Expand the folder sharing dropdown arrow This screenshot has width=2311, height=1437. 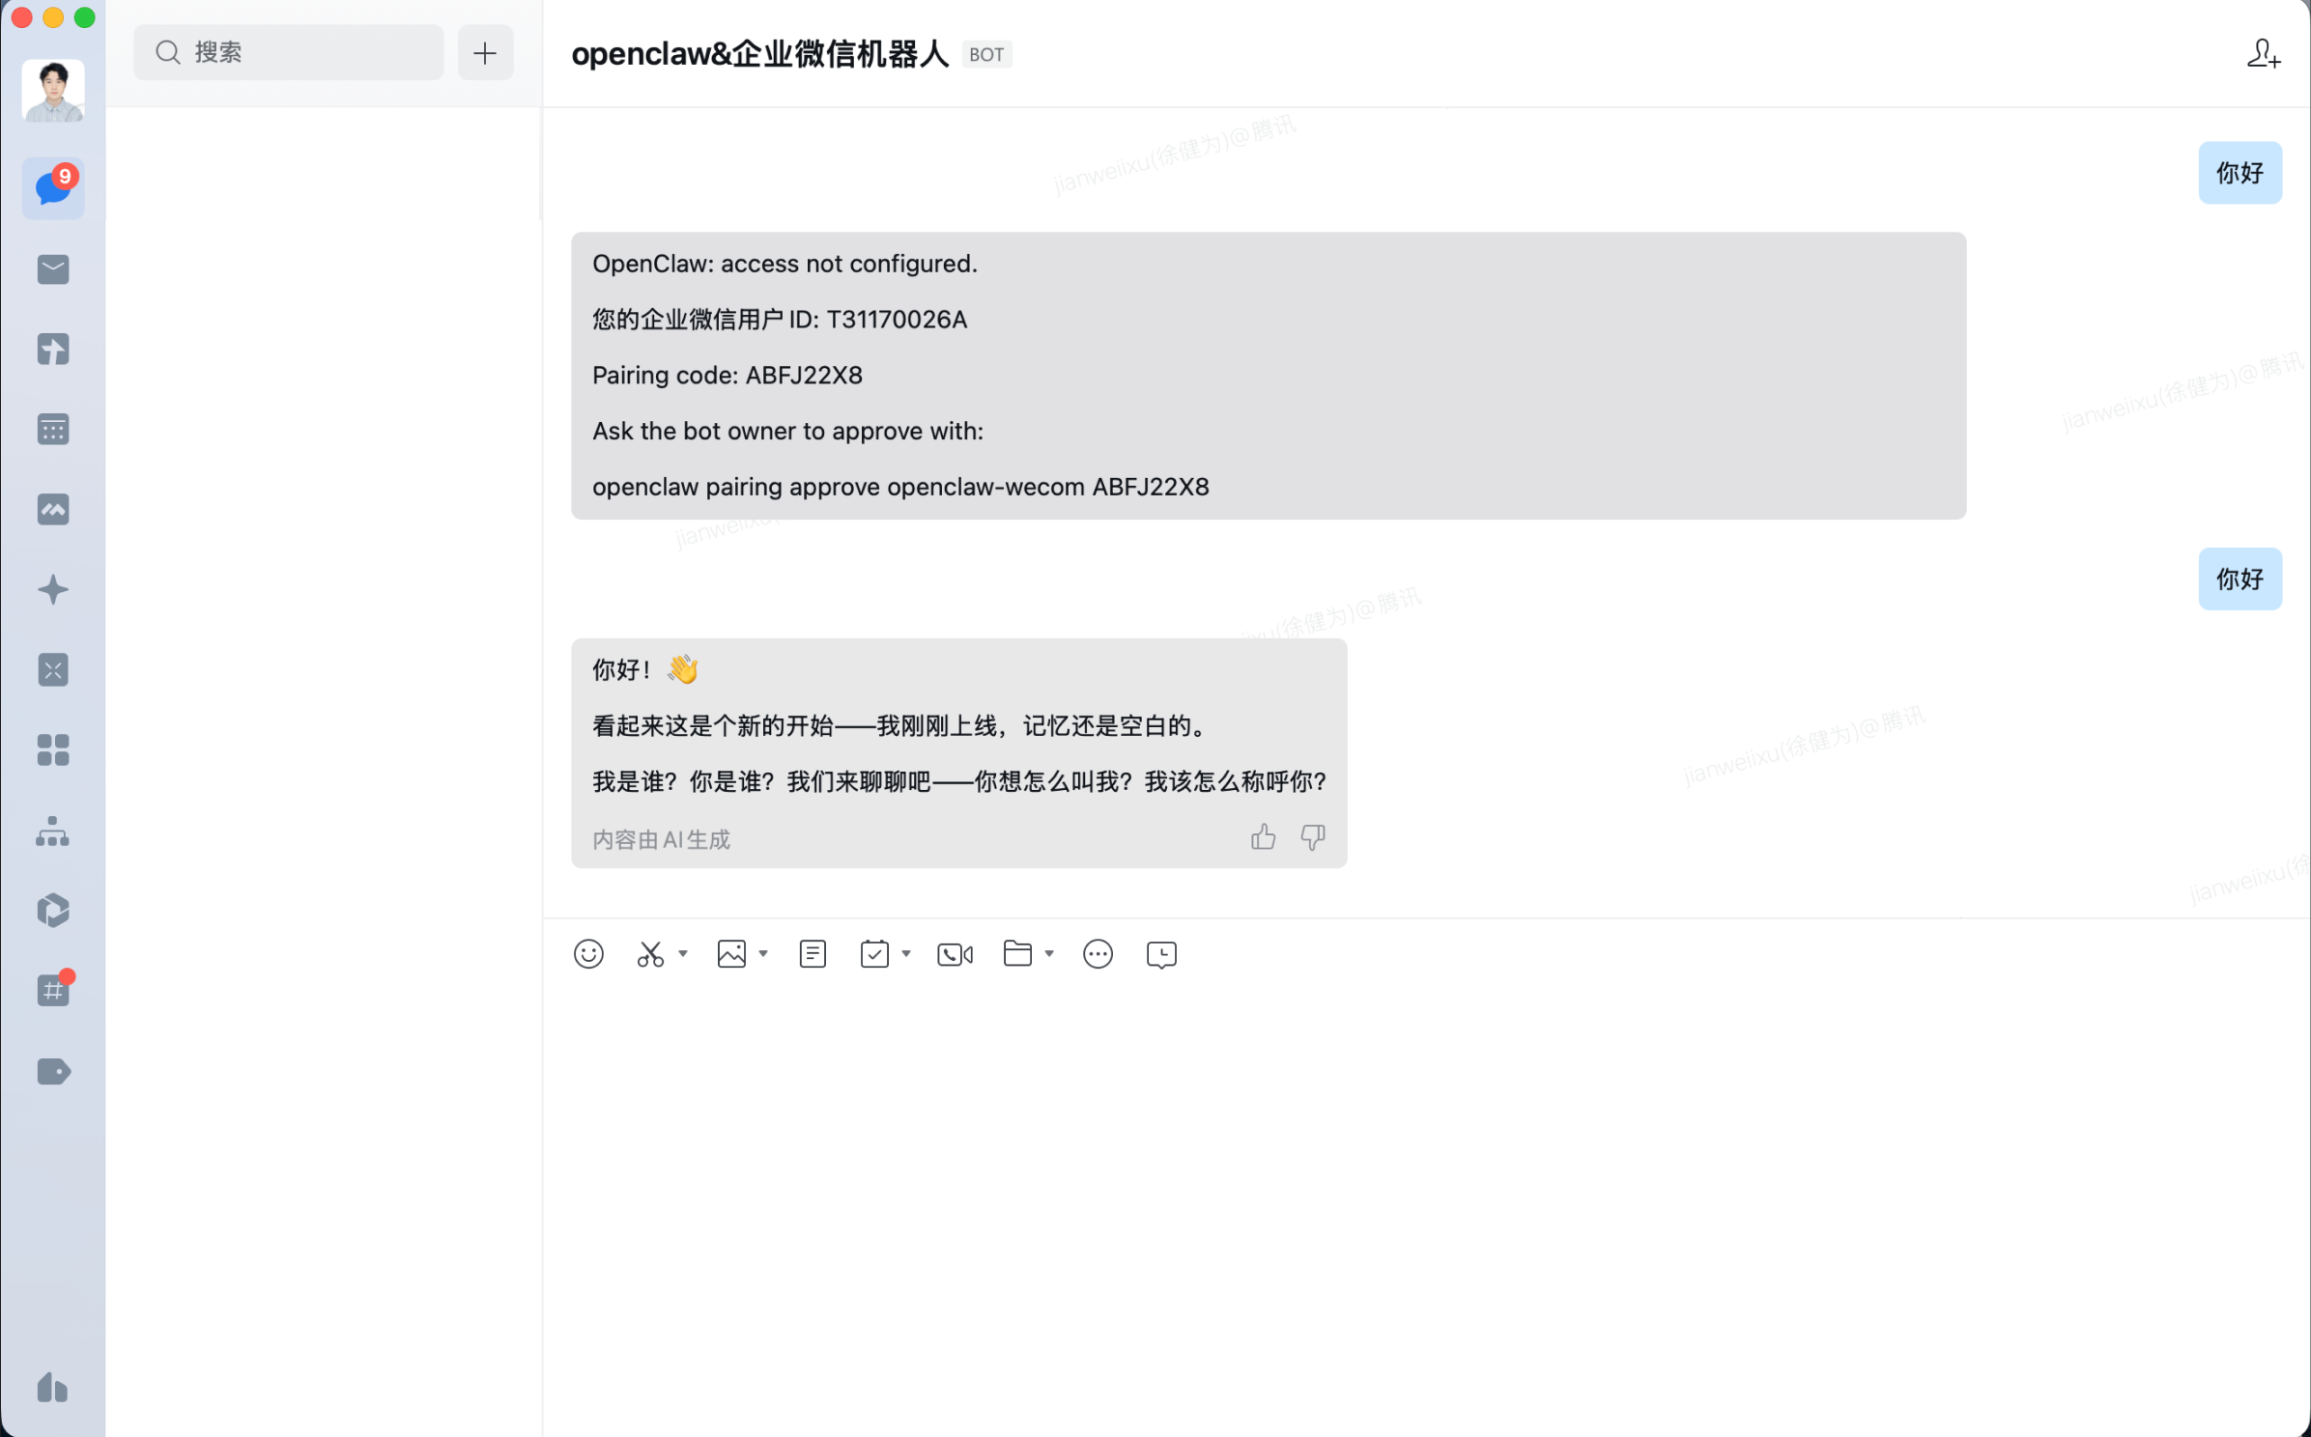coord(1050,953)
